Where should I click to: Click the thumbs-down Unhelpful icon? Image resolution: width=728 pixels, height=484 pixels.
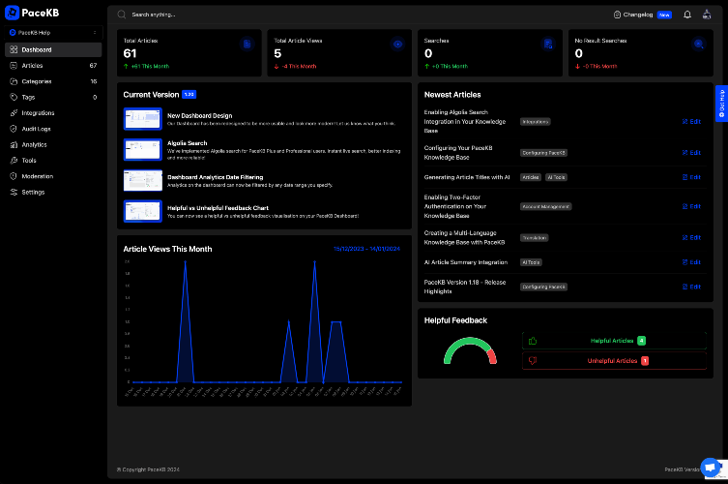(533, 361)
